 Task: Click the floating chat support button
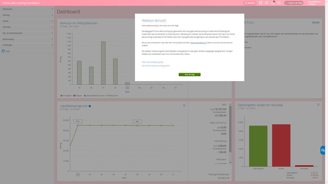click(x=323, y=150)
